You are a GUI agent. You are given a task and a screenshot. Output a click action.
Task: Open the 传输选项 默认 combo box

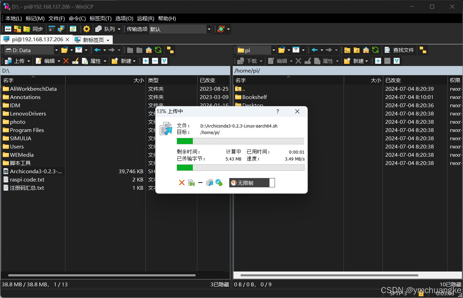coord(180,29)
